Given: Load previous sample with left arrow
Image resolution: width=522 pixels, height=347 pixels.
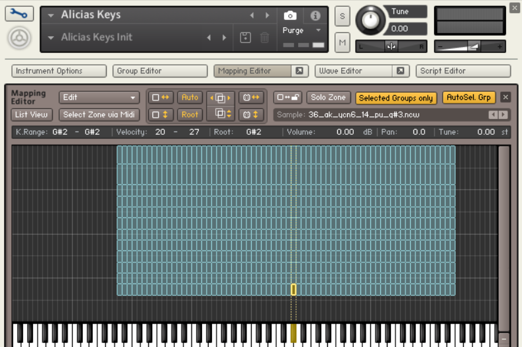Looking at the screenshot, I should [493, 115].
